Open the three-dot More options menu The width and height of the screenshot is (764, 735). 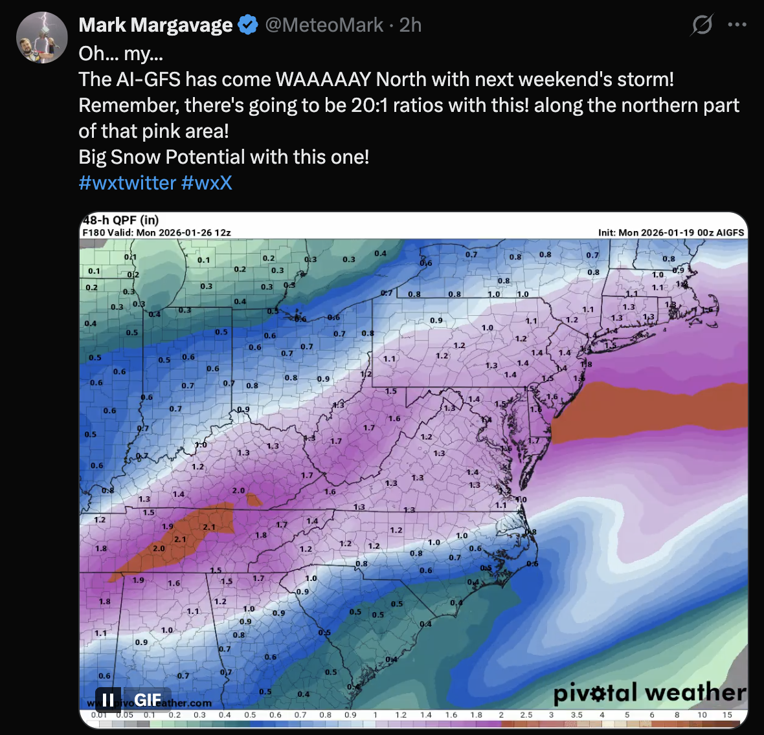click(737, 25)
